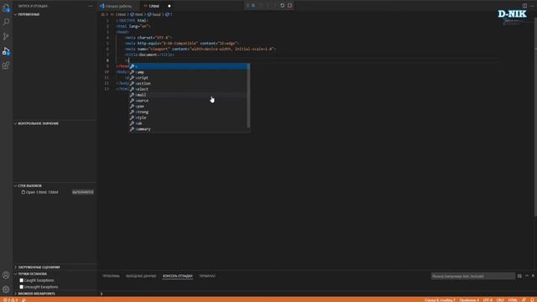Click the CRLF line ending status

point(500,300)
